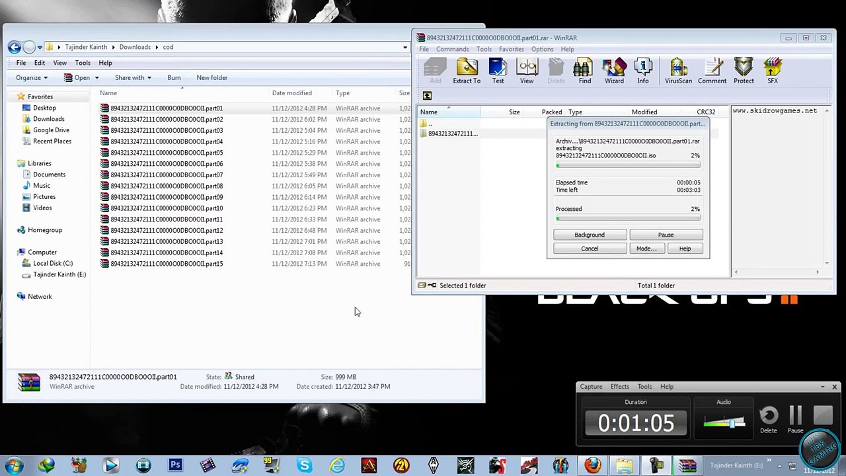The height and width of the screenshot is (476, 846).
Task: Open the Organize dropdown in Explorer
Action: coord(32,78)
